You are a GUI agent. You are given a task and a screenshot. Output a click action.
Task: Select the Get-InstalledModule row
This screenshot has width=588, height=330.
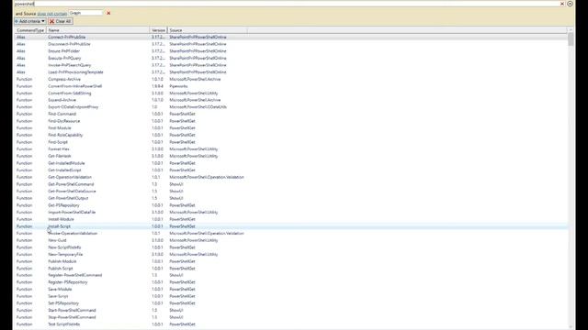click(x=291, y=163)
